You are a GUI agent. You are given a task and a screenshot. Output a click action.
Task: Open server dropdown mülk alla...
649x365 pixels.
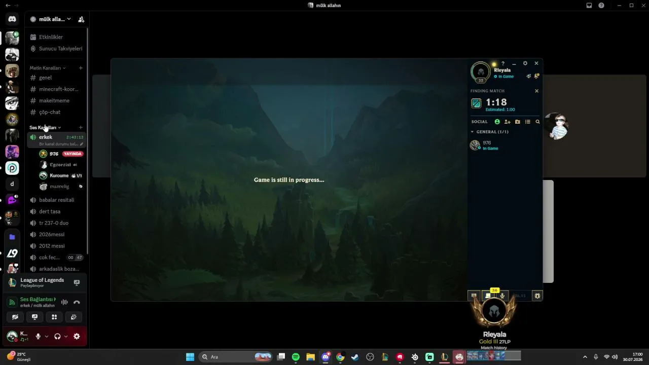coord(51,19)
